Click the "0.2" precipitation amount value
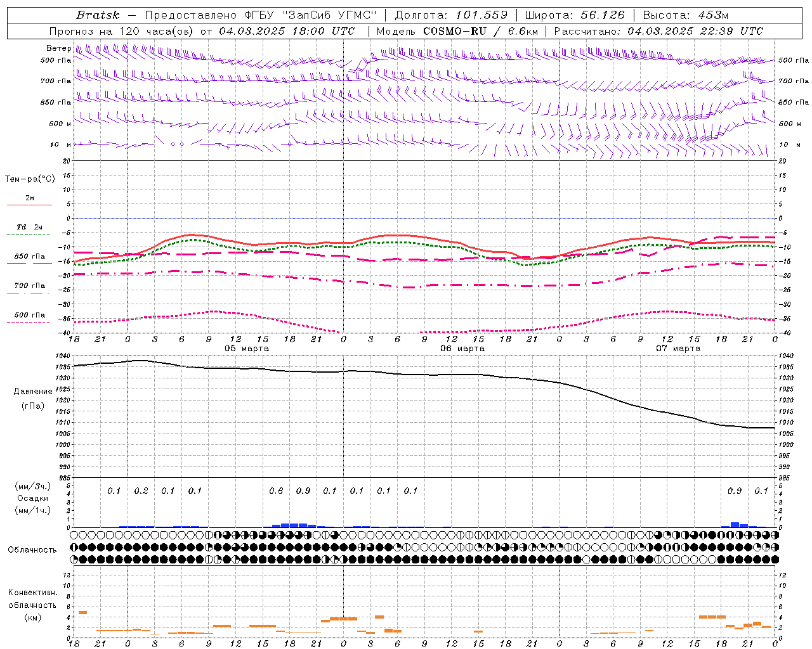Viewport: 812px width, 649px height. (141, 491)
